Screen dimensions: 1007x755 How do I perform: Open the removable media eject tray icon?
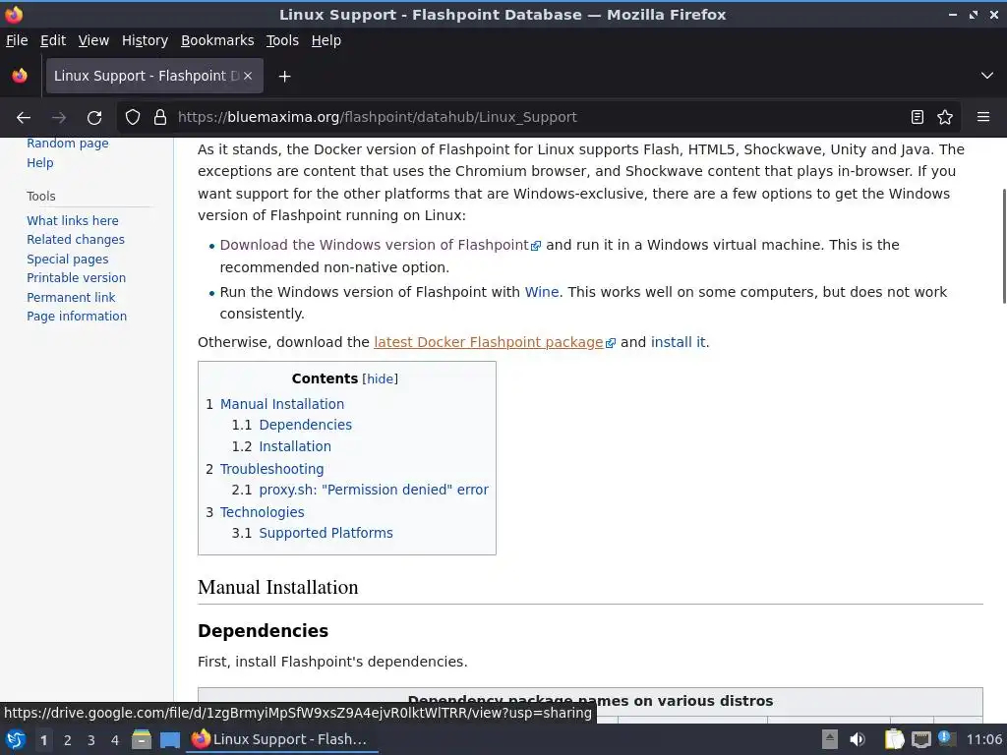(830, 739)
